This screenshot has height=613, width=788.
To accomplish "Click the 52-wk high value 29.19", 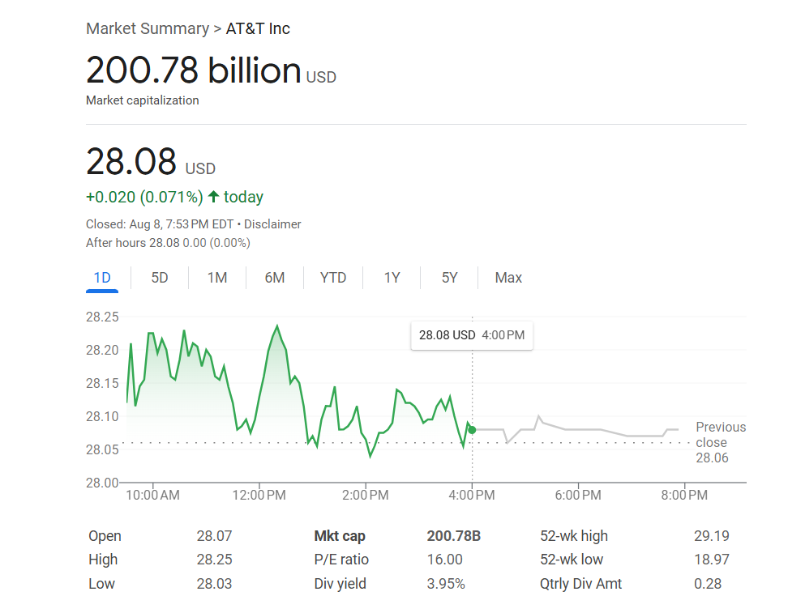I will coord(711,536).
